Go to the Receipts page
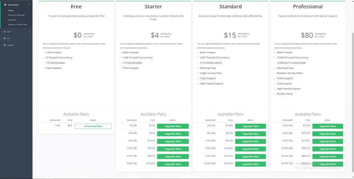354x179 pixels. (12, 20)
